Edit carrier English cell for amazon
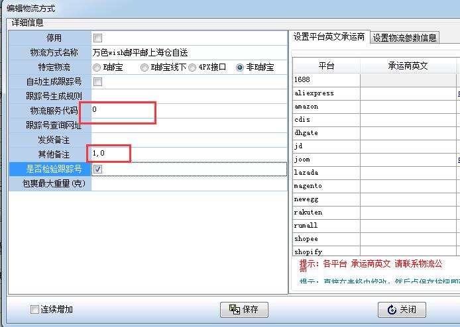 click(408, 107)
